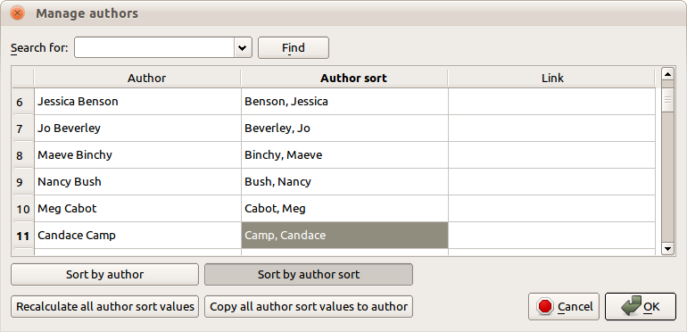This screenshot has width=687, height=332.
Task: Click the green arrow icon on OK
Action: coord(632,306)
